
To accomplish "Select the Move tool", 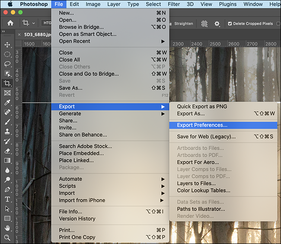I will coord(7,45).
